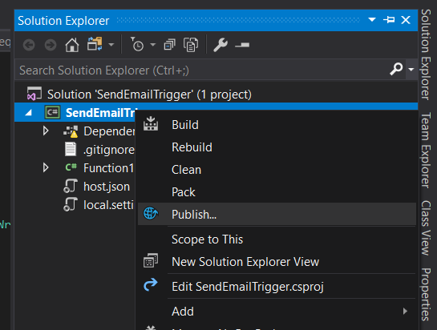Switch between solutions and folder views icon
Viewport: 437px width, 330px height.
(95, 44)
